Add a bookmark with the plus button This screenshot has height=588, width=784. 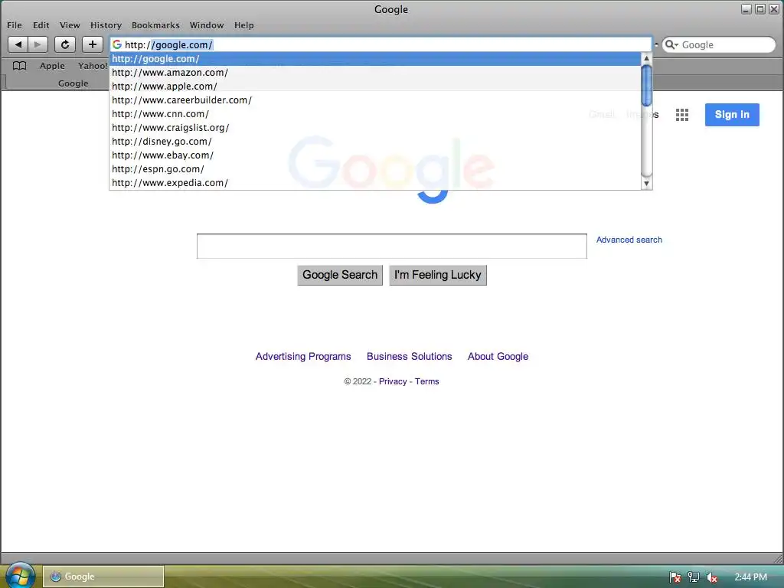tap(93, 44)
